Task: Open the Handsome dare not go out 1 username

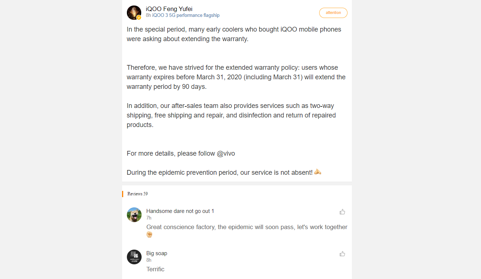Action: click(x=180, y=211)
